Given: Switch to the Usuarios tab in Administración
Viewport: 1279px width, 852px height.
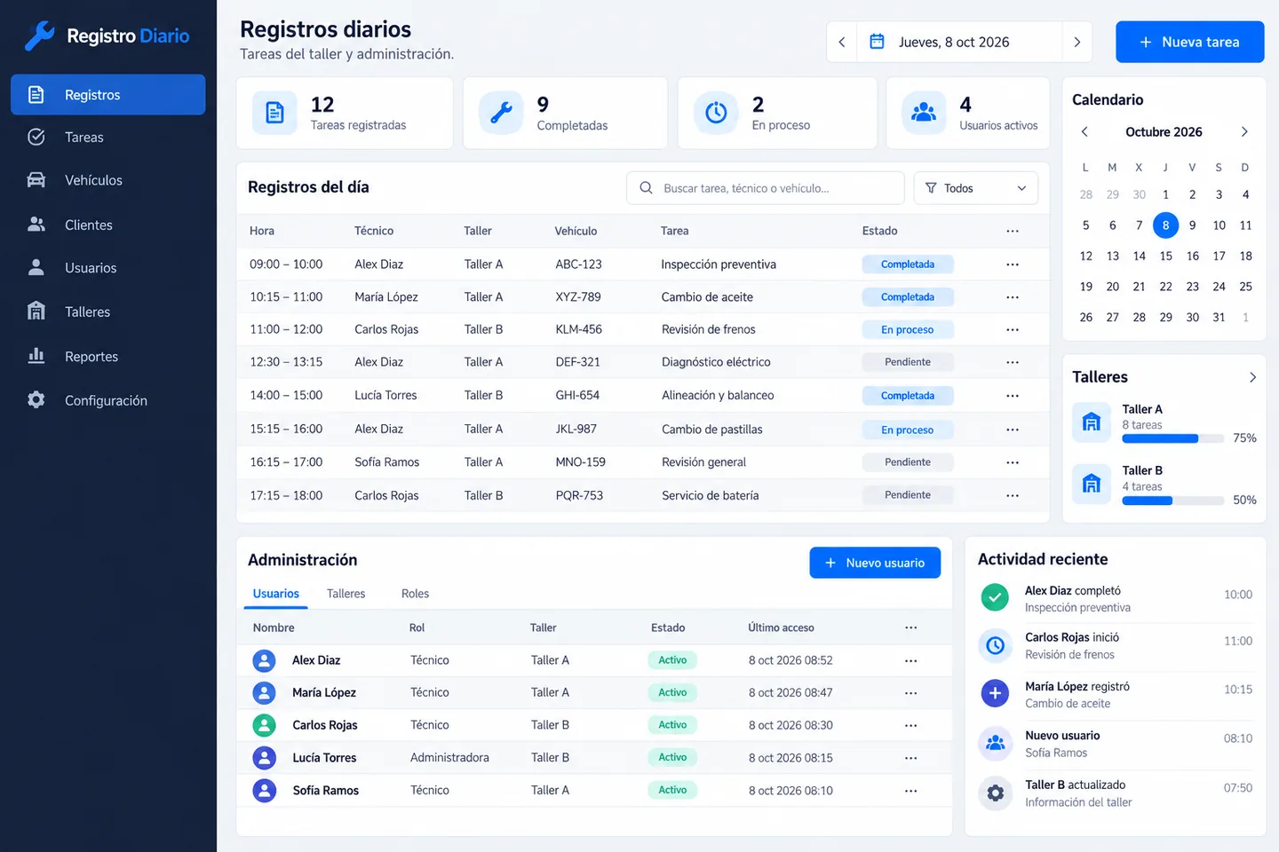Looking at the screenshot, I should pyautogui.click(x=276, y=594).
